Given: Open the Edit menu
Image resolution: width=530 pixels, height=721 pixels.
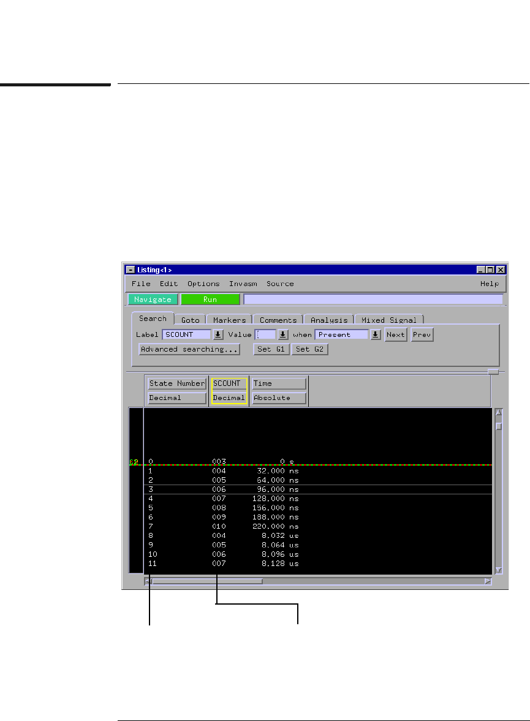Looking at the screenshot, I should coord(168,284).
